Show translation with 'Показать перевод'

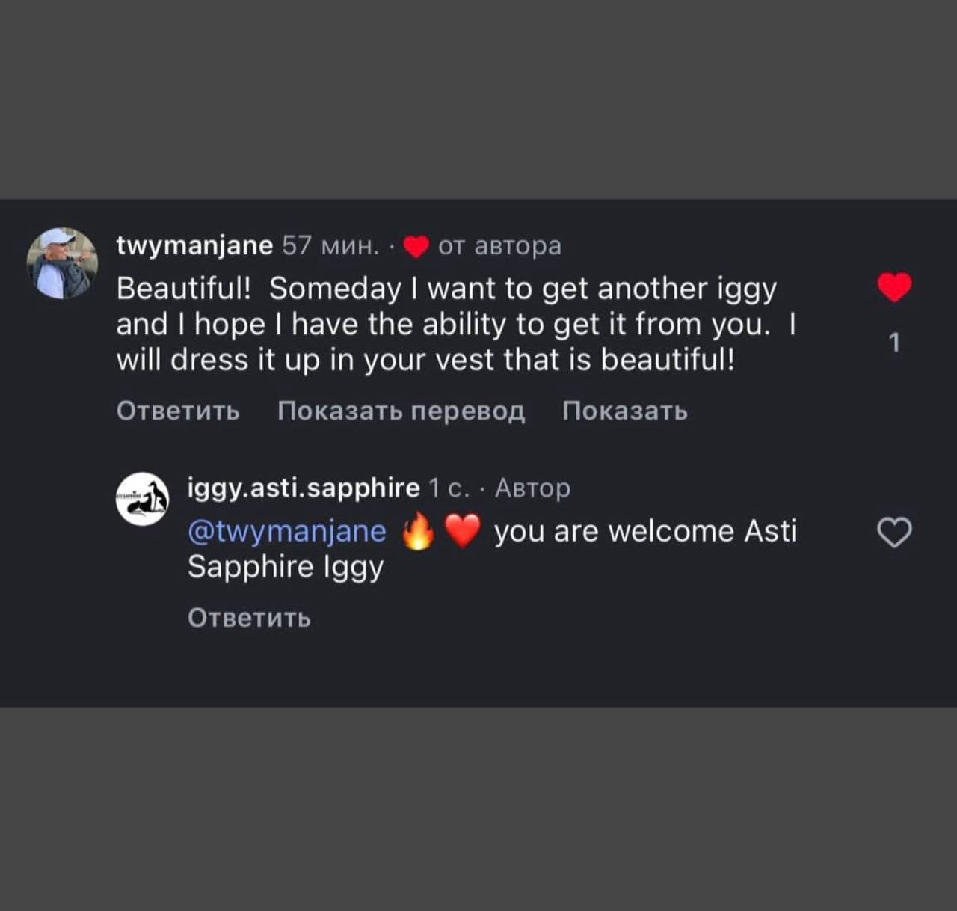click(401, 411)
